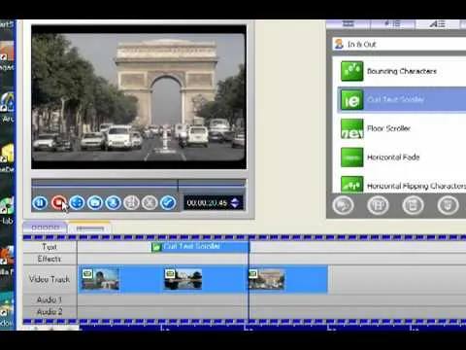Click the greyed-out X button in the player controls
Viewport: 466px width, 350px height.
click(150, 203)
